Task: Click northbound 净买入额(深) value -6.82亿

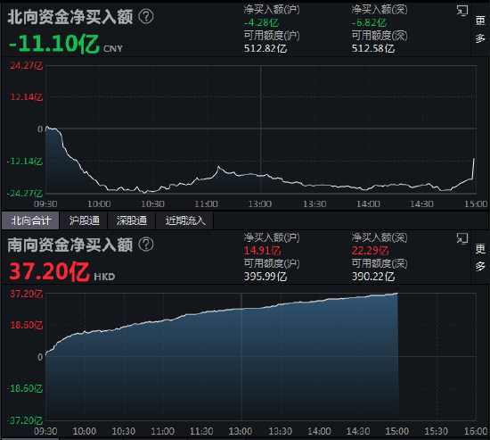Action: pos(369,23)
